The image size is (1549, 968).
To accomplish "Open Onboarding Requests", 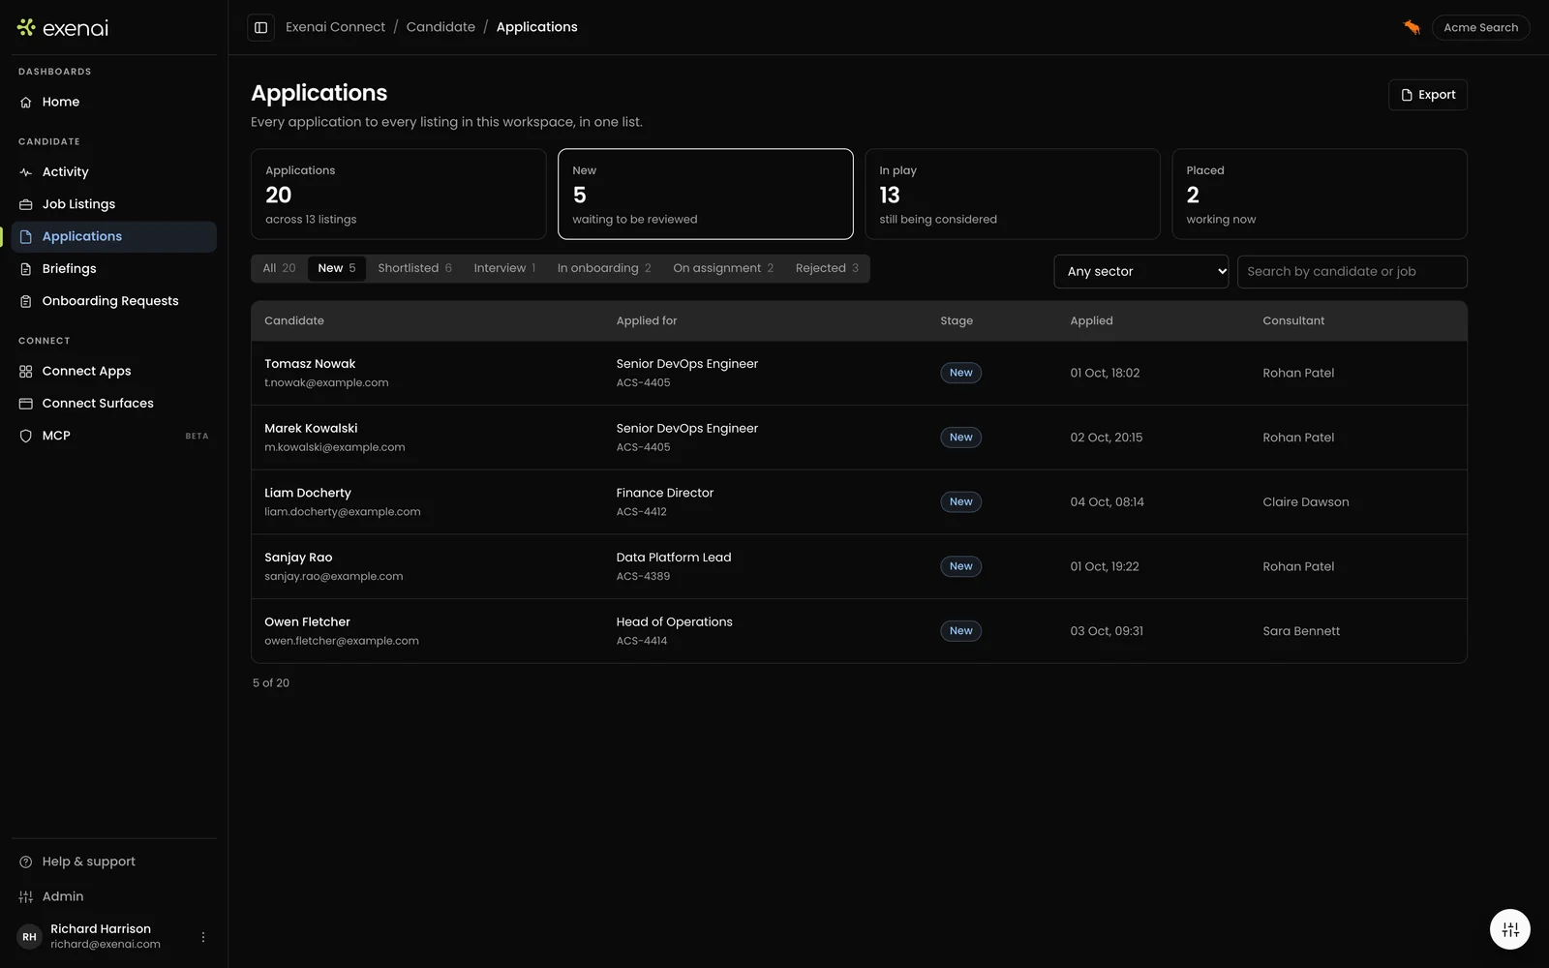I will tap(114, 301).
